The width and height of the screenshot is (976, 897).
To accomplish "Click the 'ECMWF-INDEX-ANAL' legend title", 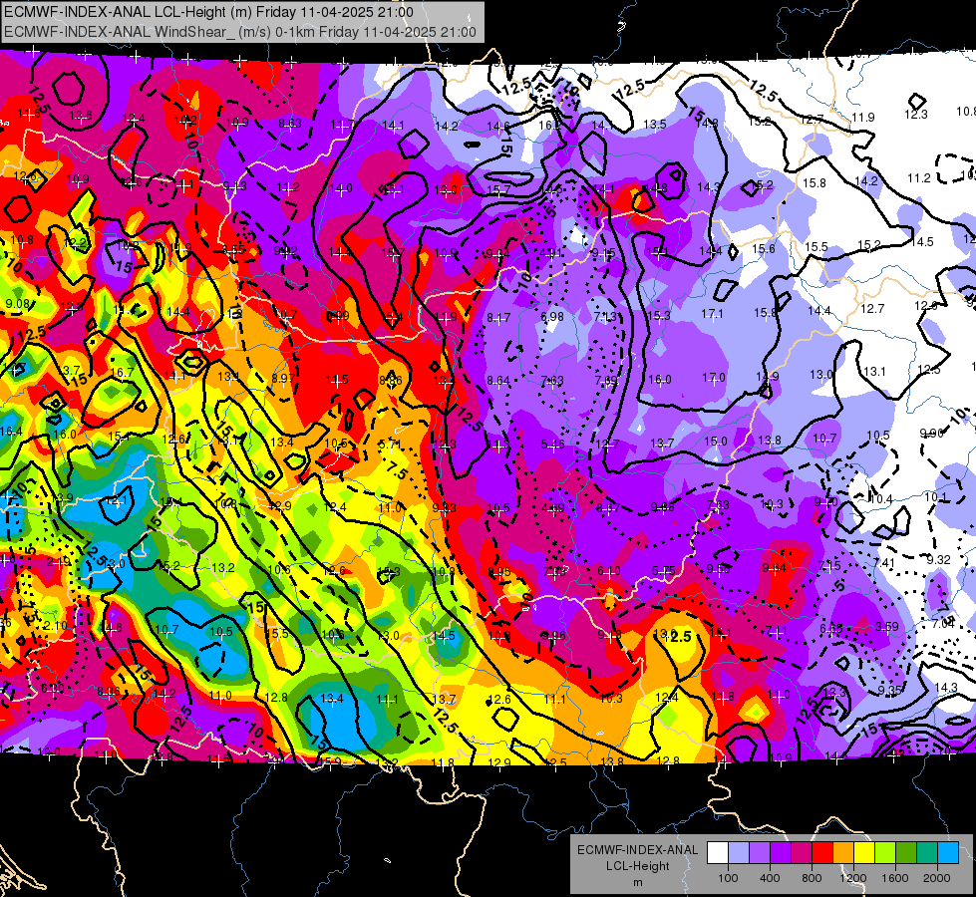I will [x=638, y=850].
